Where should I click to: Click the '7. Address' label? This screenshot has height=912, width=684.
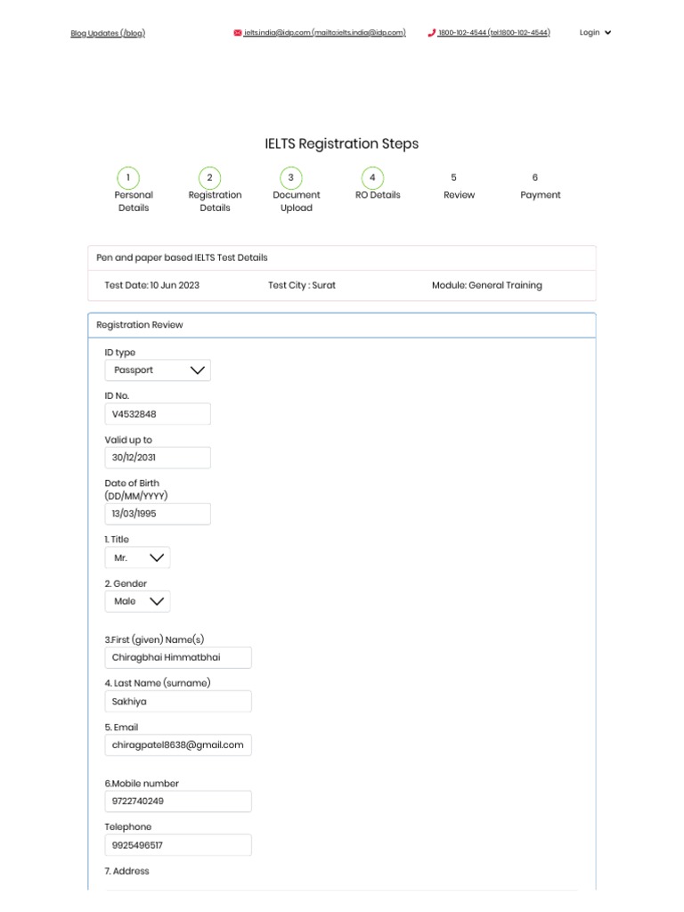click(x=126, y=871)
